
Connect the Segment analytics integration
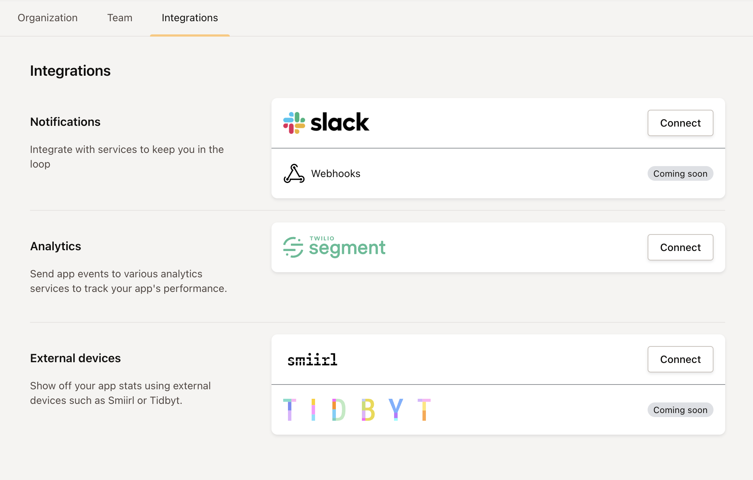pyautogui.click(x=680, y=247)
